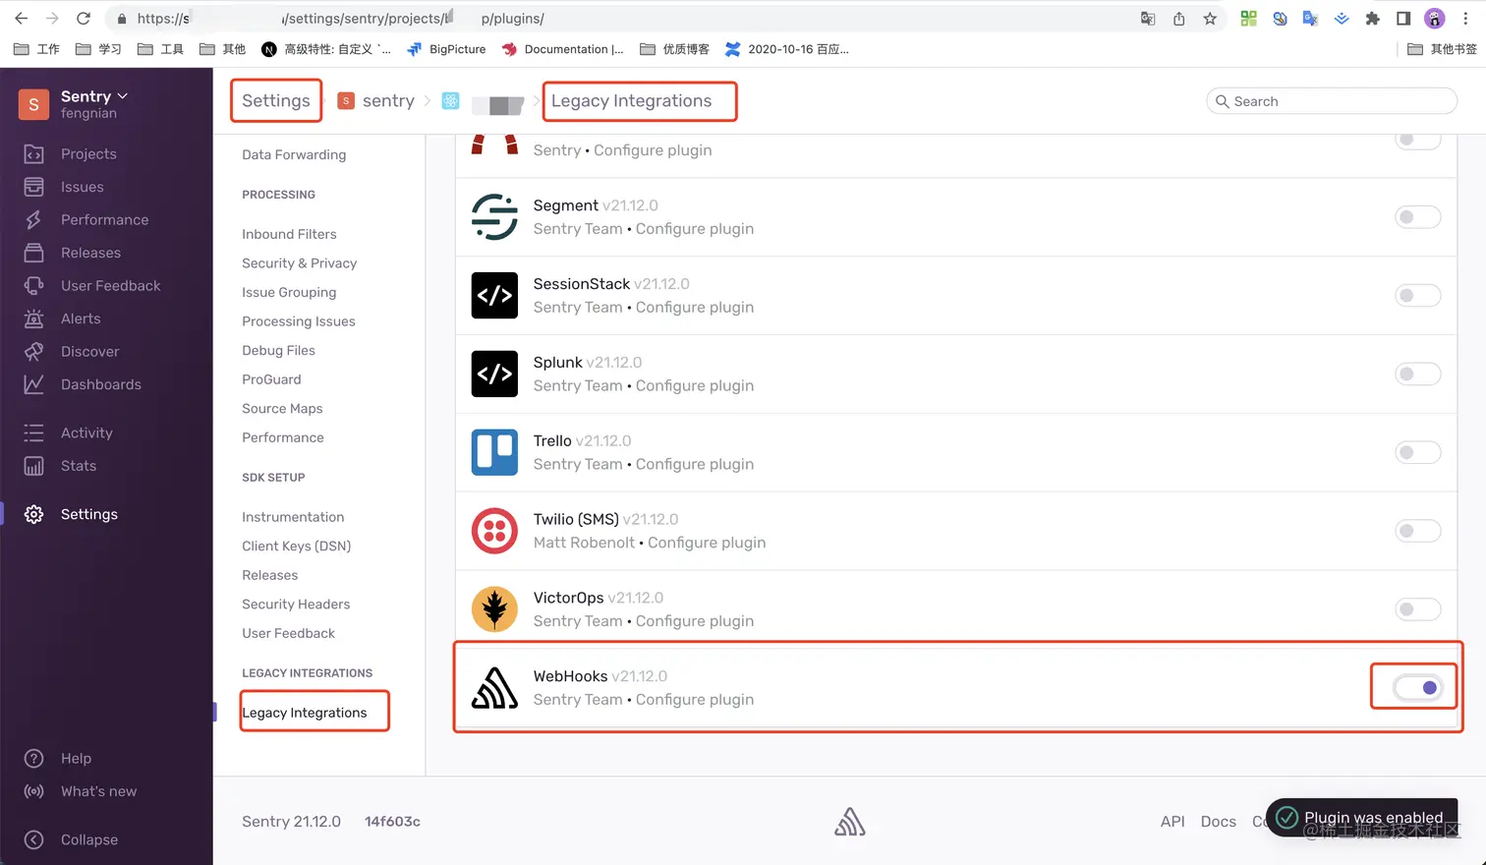Open User Feedback in the main sidebar
Image resolution: width=1486 pixels, height=865 pixels.
click(110, 286)
